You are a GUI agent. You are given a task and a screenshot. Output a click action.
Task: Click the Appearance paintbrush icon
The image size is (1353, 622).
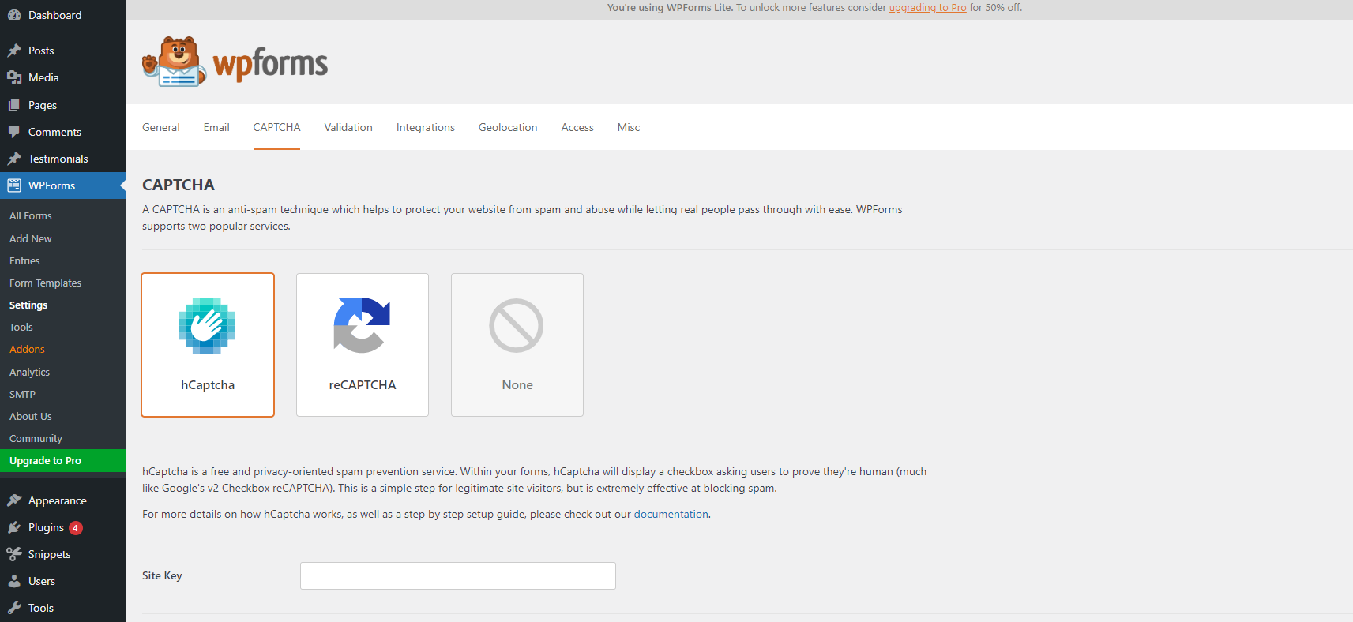(x=14, y=500)
